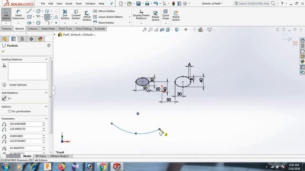Switch to the Evaluate tab
This screenshot has width=305, height=171.
100,28
